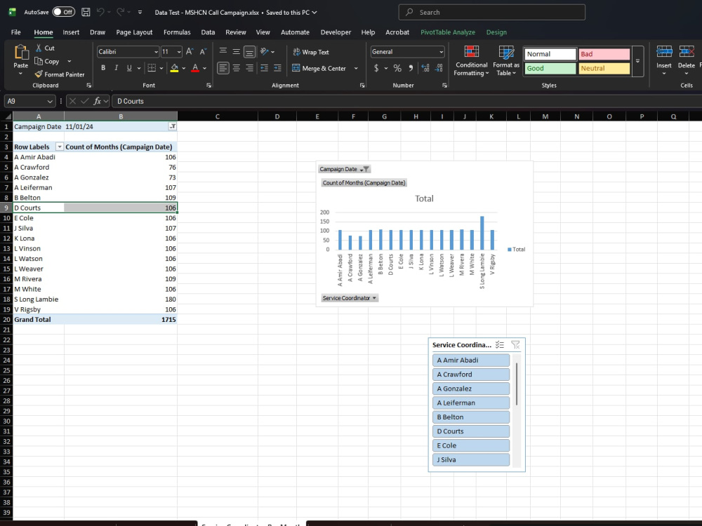The height and width of the screenshot is (526, 702).
Task: Click the Undo arrow icon
Action: [x=100, y=12]
